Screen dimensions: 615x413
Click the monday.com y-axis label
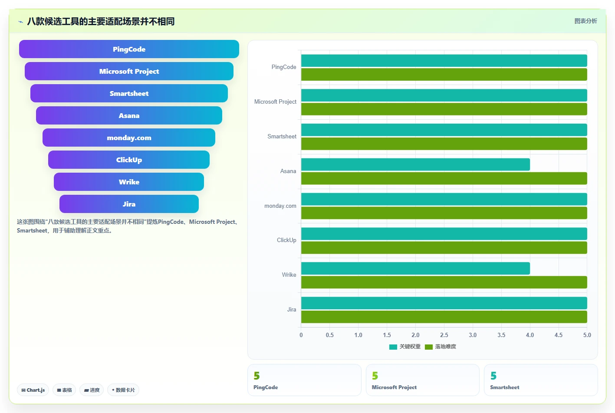coord(280,206)
